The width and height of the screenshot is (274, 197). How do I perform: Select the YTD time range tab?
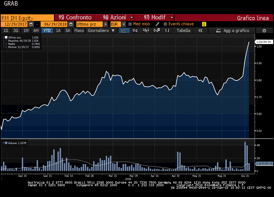tap(47, 30)
